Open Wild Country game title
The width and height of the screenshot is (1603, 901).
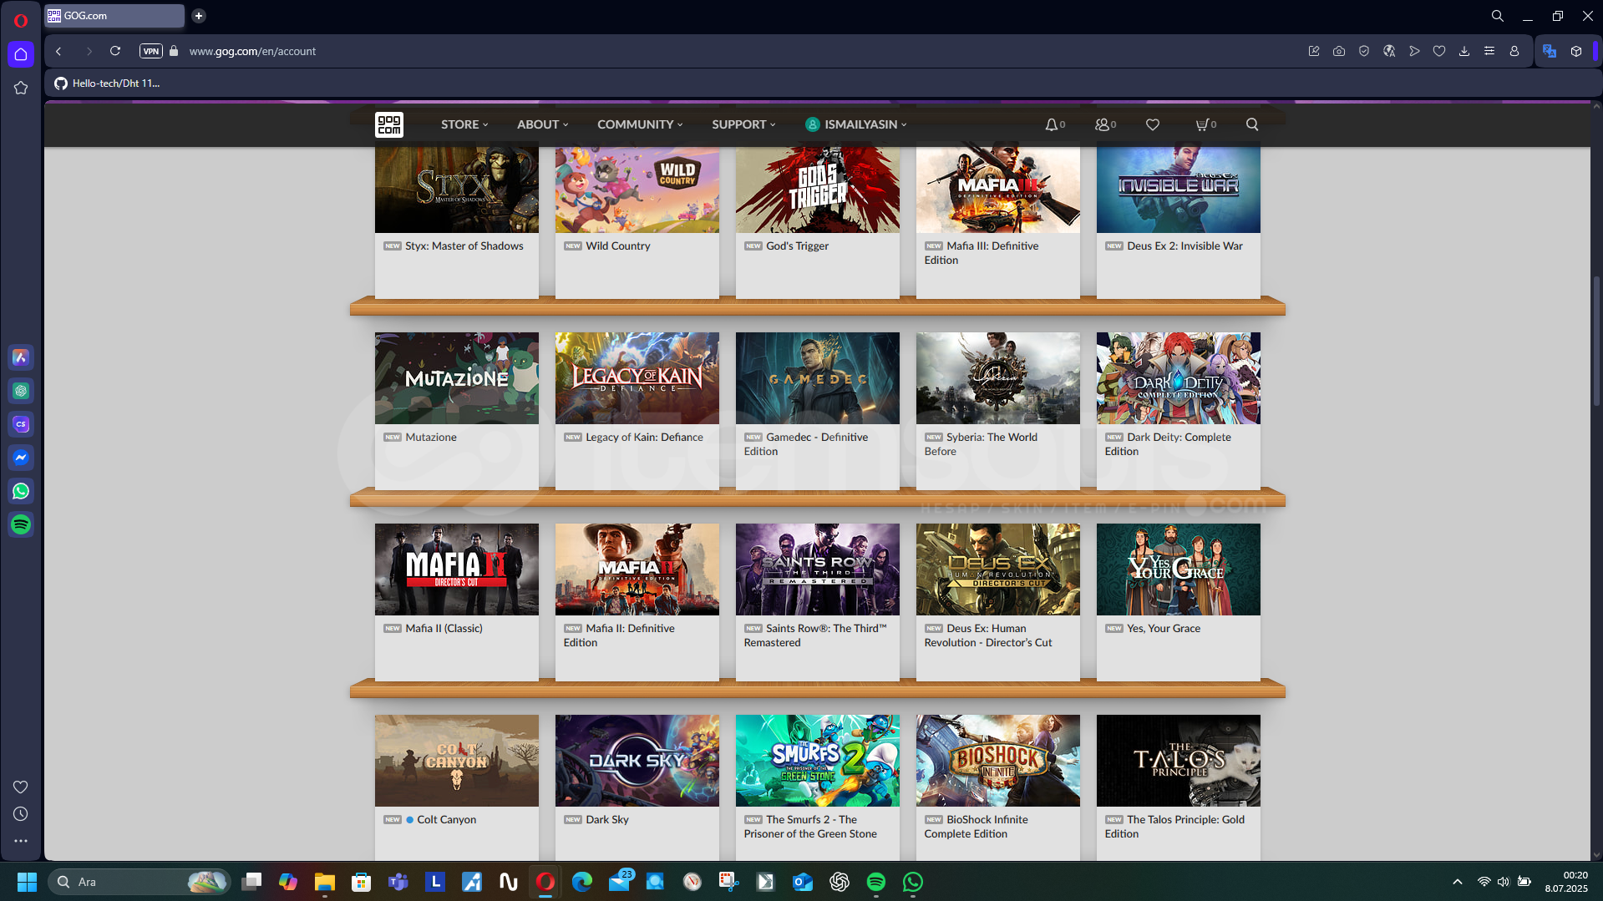tap(617, 246)
